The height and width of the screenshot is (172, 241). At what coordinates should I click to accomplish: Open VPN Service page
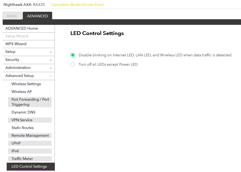pyautogui.click(x=22, y=120)
